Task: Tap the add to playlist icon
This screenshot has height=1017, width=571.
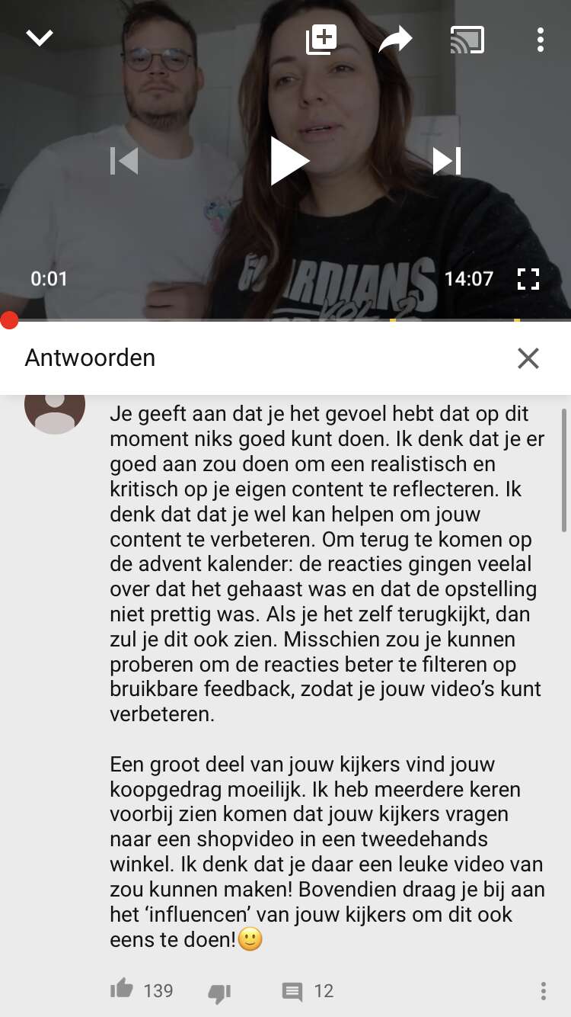Action: pos(321,39)
